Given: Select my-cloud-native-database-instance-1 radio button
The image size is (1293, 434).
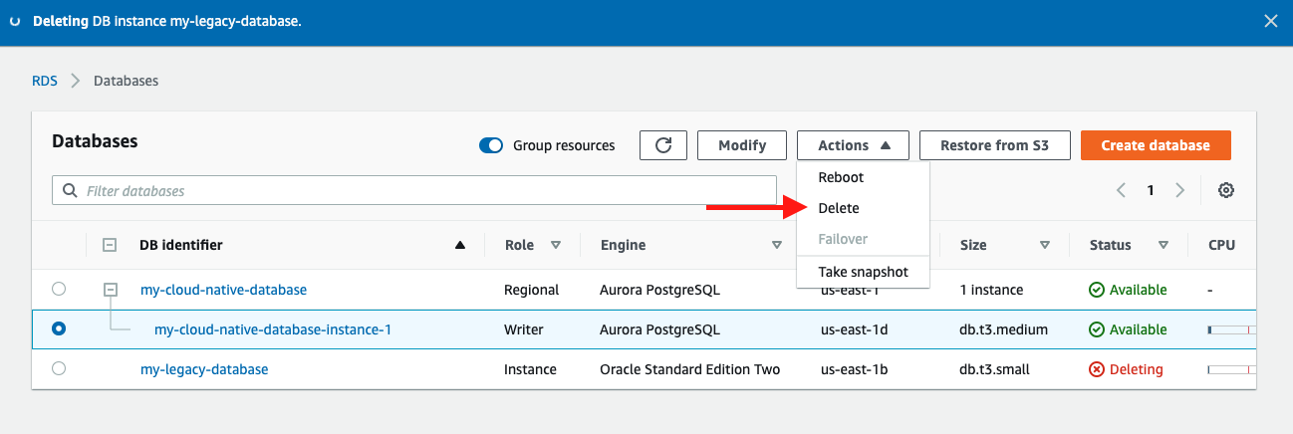Looking at the screenshot, I should (59, 328).
